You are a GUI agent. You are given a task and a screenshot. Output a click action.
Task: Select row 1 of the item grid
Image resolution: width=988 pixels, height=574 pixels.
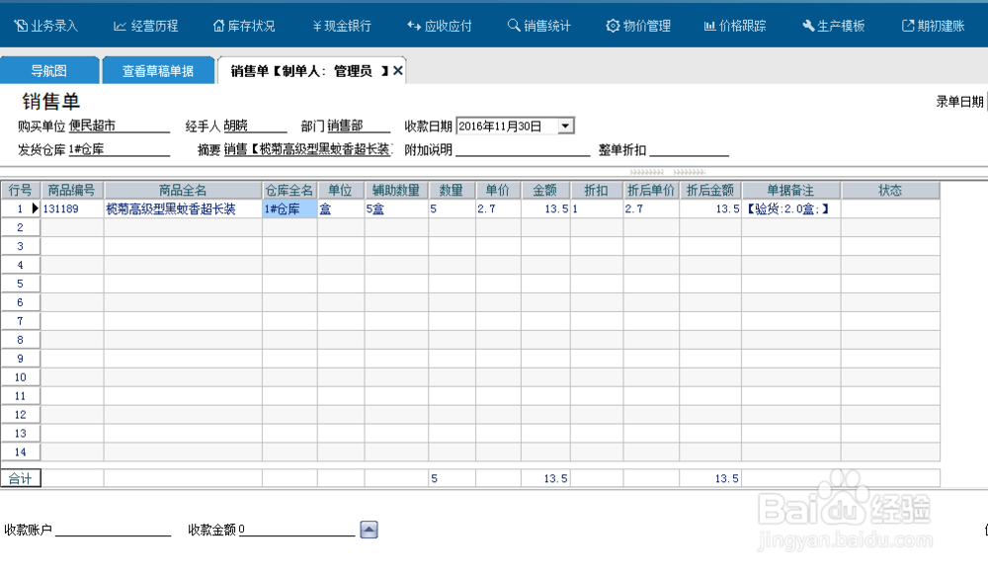point(21,208)
